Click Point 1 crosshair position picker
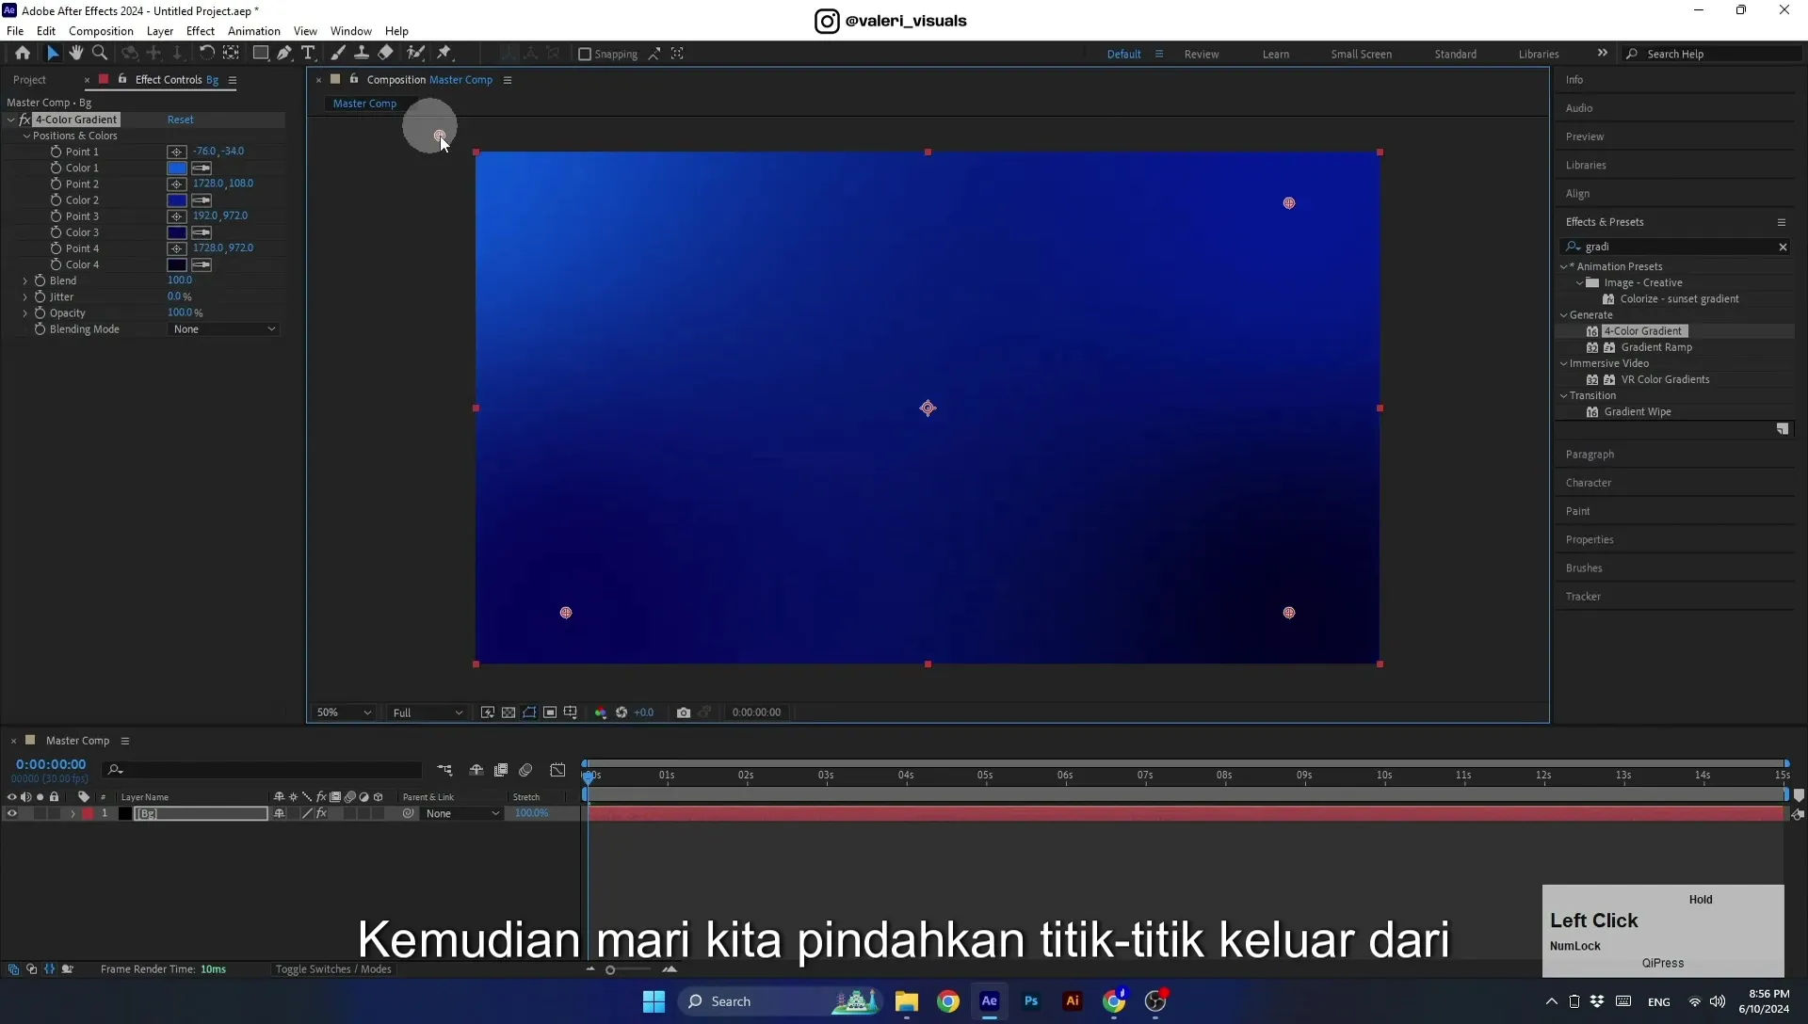The height and width of the screenshot is (1024, 1808). 176,152
